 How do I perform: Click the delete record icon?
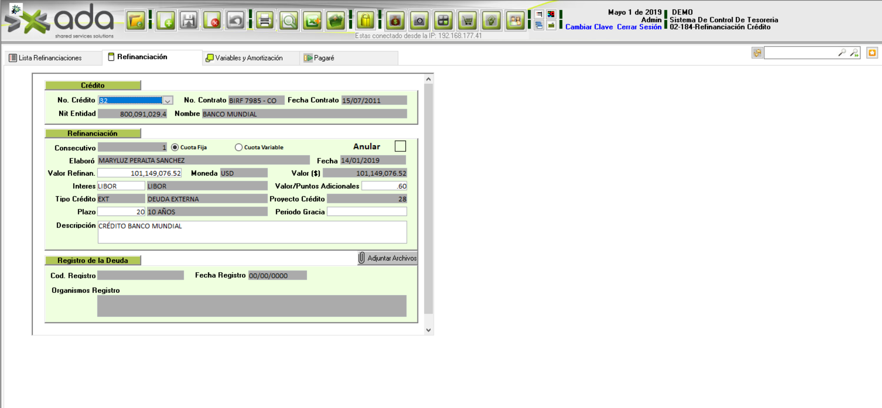212,21
